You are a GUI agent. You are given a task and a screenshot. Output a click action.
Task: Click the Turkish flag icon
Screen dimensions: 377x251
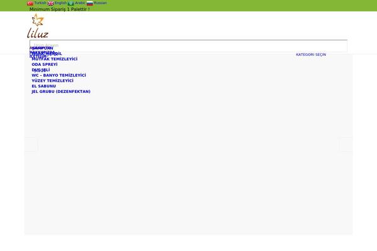click(x=30, y=3)
